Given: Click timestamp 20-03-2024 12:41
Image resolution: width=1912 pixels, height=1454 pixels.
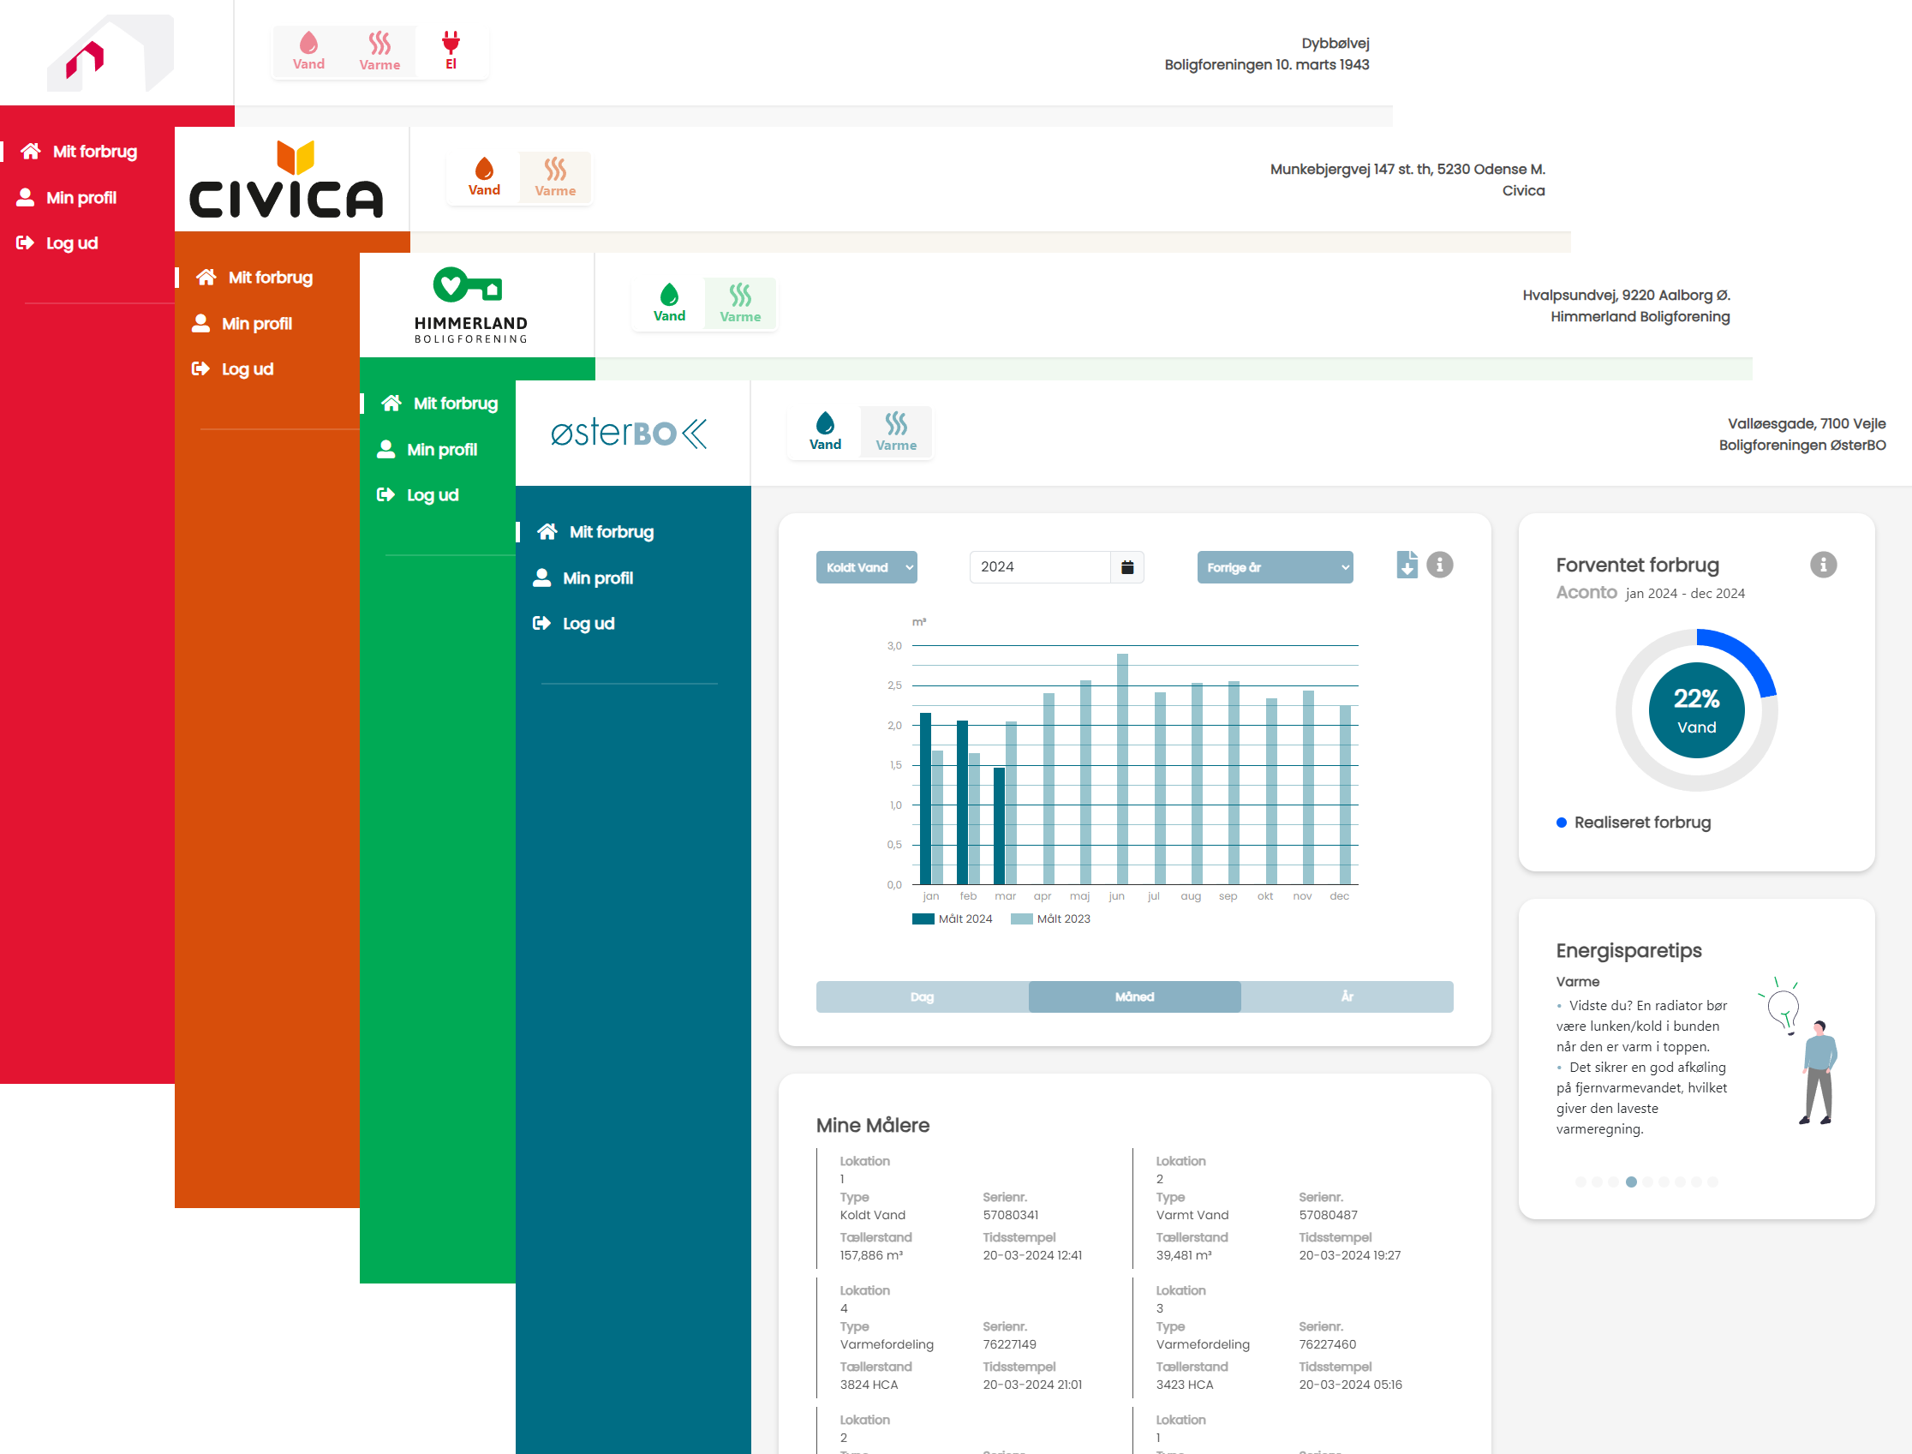Looking at the screenshot, I should point(1032,1256).
